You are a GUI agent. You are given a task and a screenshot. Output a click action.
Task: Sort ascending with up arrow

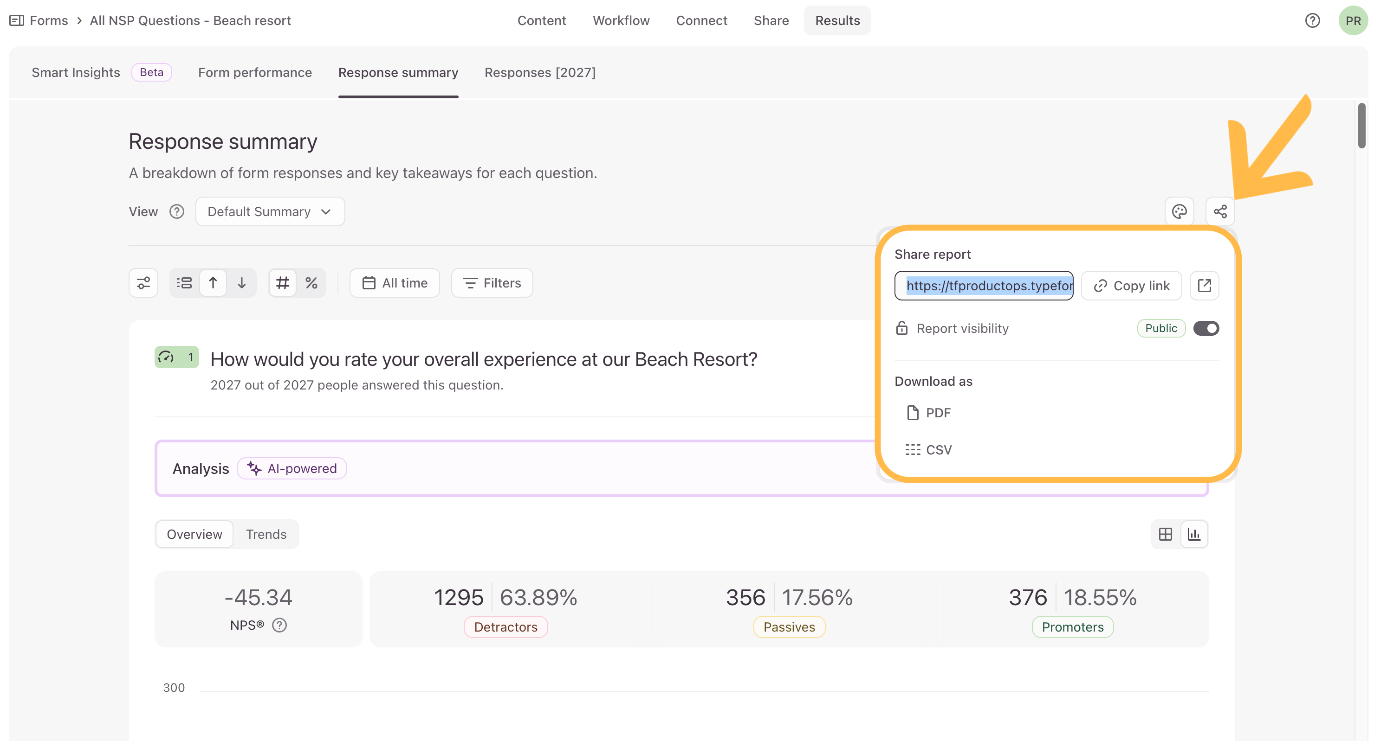click(213, 283)
